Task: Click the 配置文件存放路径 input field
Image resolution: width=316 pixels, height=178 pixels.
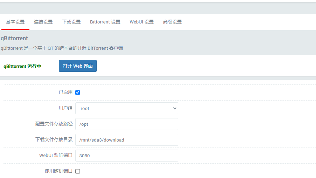Action: 127,124
